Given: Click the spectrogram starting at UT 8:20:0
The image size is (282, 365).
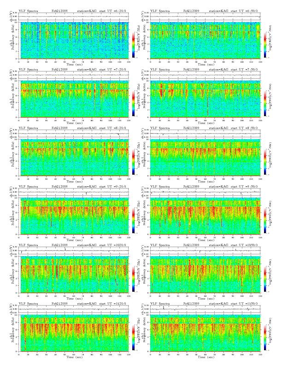Looking at the screenshot, I should 74,157.
